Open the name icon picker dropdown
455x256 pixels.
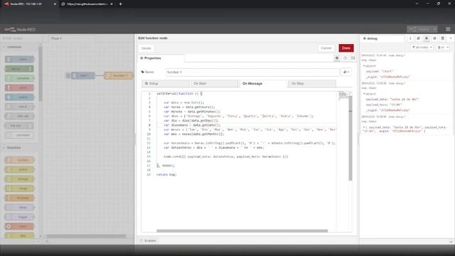coord(346,72)
